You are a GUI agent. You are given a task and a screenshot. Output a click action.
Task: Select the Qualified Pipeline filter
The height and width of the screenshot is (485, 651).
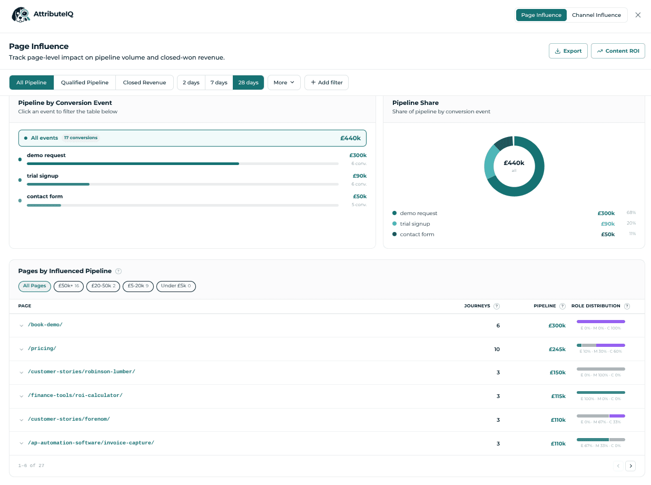click(x=85, y=82)
